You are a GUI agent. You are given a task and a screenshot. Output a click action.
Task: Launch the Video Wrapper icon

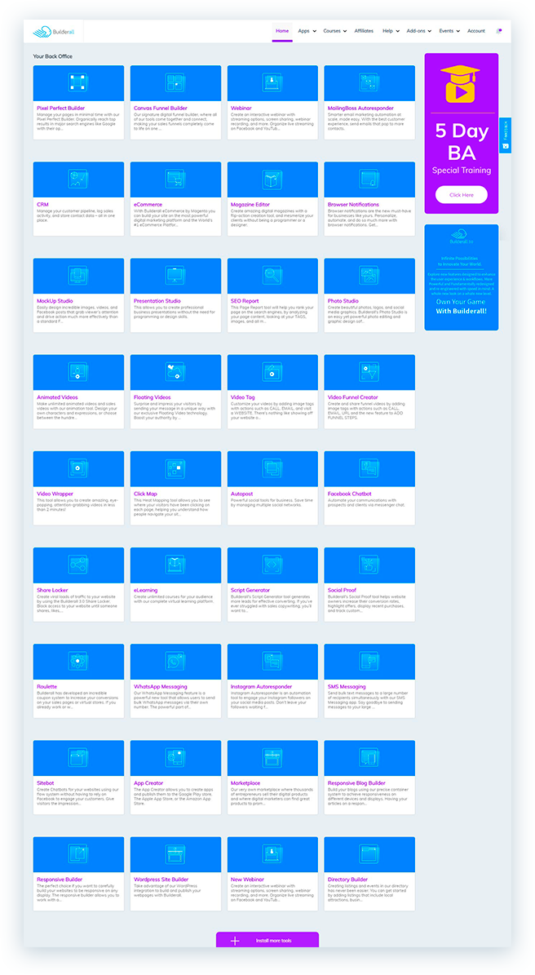(x=78, y=468)
